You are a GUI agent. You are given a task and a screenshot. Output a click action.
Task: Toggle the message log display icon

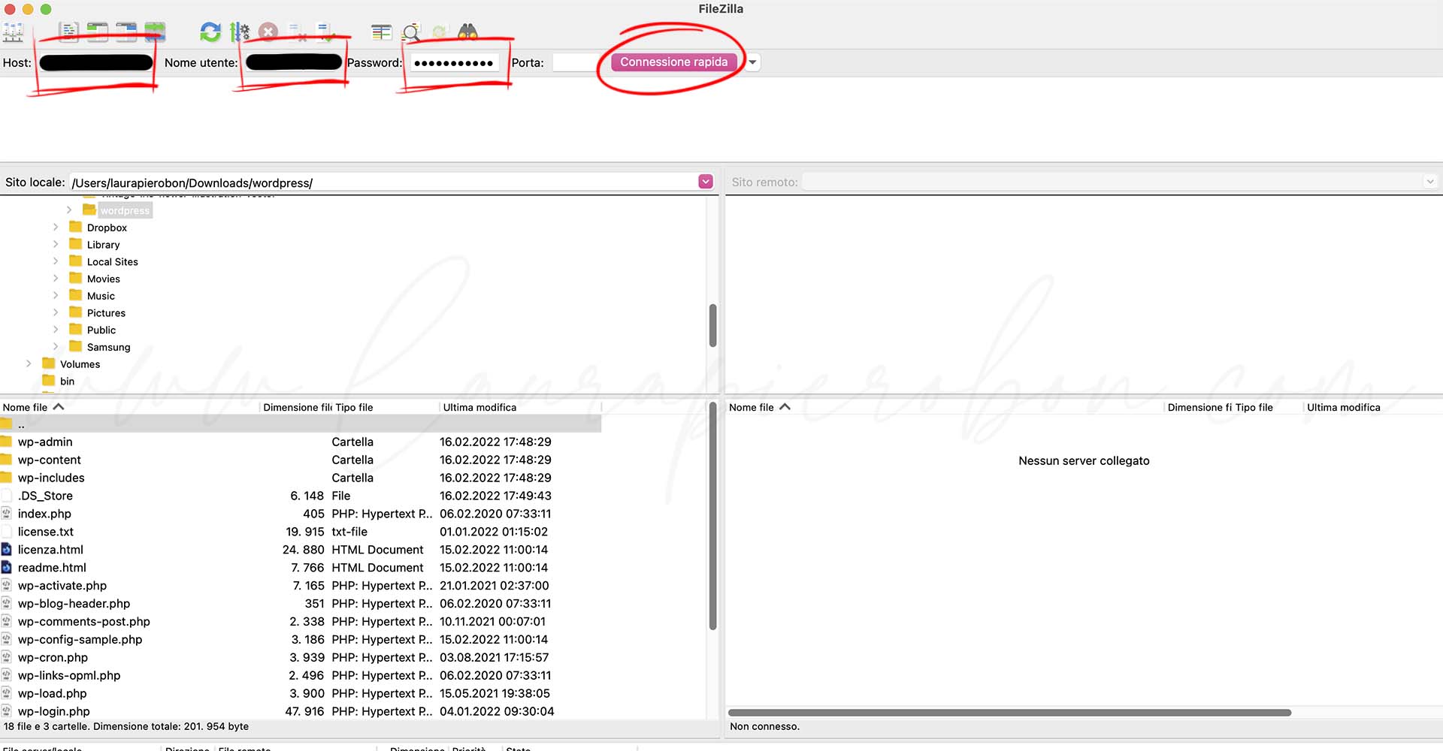(x=69, y=32)
